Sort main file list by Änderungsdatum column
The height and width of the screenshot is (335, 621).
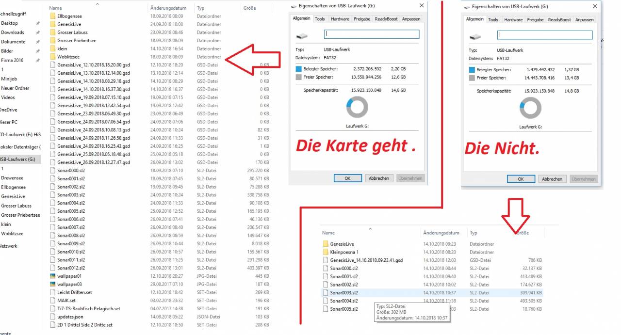click(168, 8)
